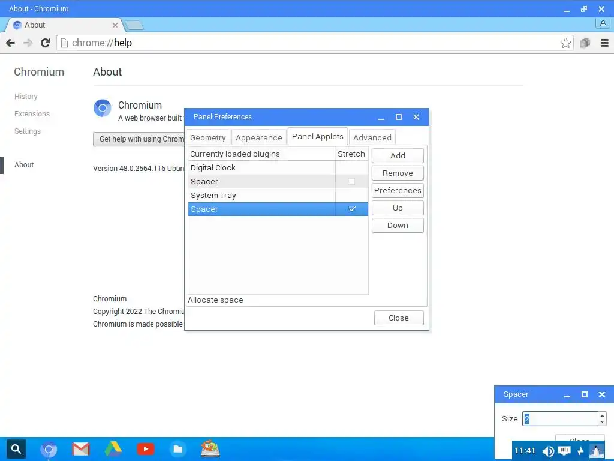Open the extension icon beside the address bar
Screen dimensions: 614x461
click(x=585, y=43)
